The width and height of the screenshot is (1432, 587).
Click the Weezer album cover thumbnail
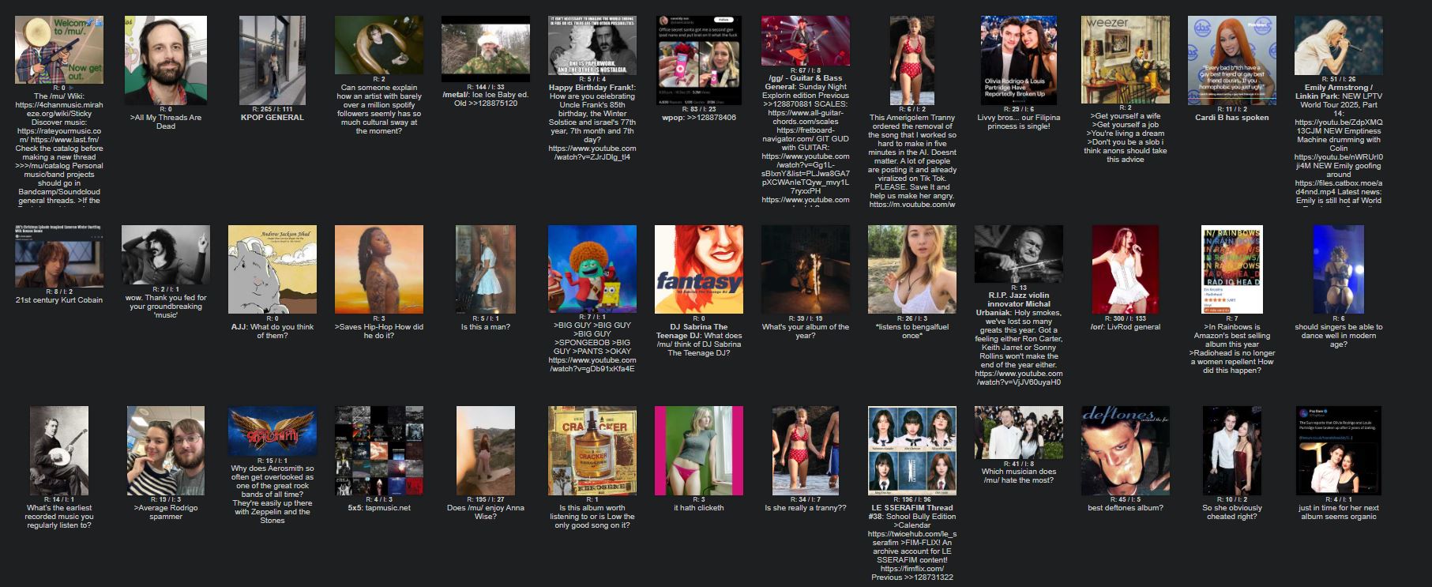1126,59
